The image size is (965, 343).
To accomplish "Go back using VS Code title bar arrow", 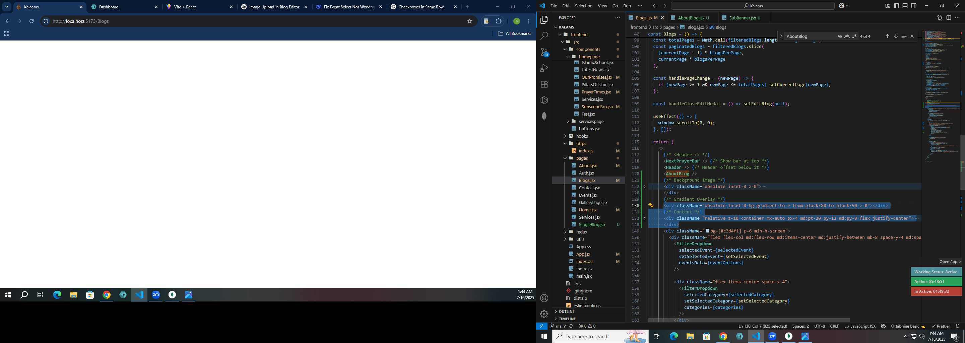I will point(654,6).
